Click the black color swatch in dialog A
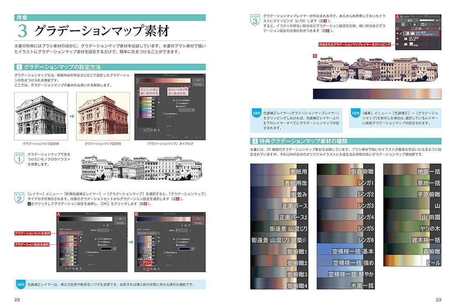 pyautogui.click(x=106, y=249)
